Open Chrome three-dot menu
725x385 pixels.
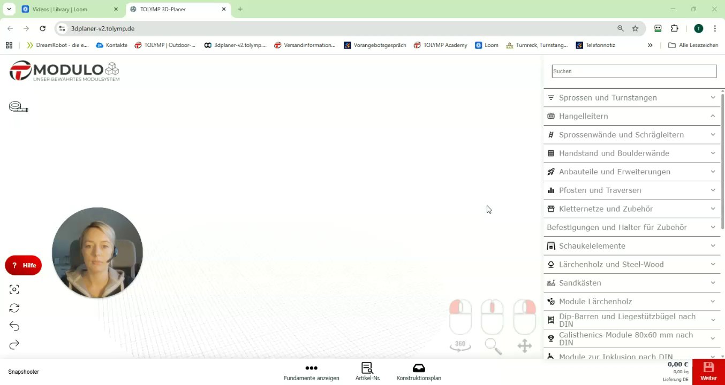[x=715, y=28]
